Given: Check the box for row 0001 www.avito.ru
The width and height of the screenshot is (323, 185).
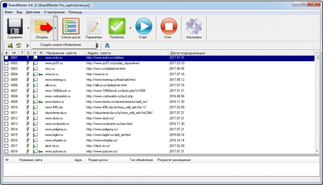Looking at the screenshot, I should pyautogui.click(x=6, y=58).
